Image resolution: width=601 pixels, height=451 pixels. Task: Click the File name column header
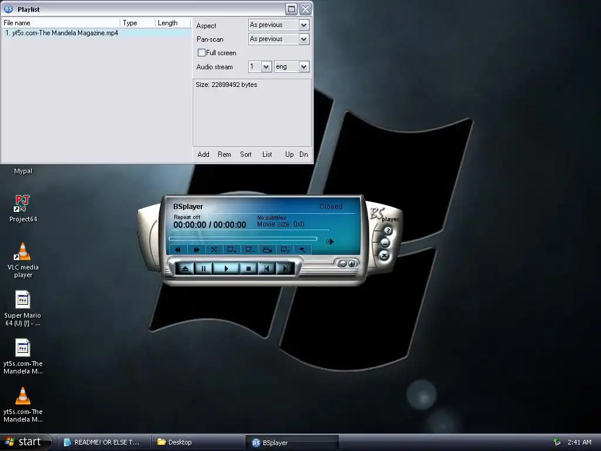click(x=61, y=23)
